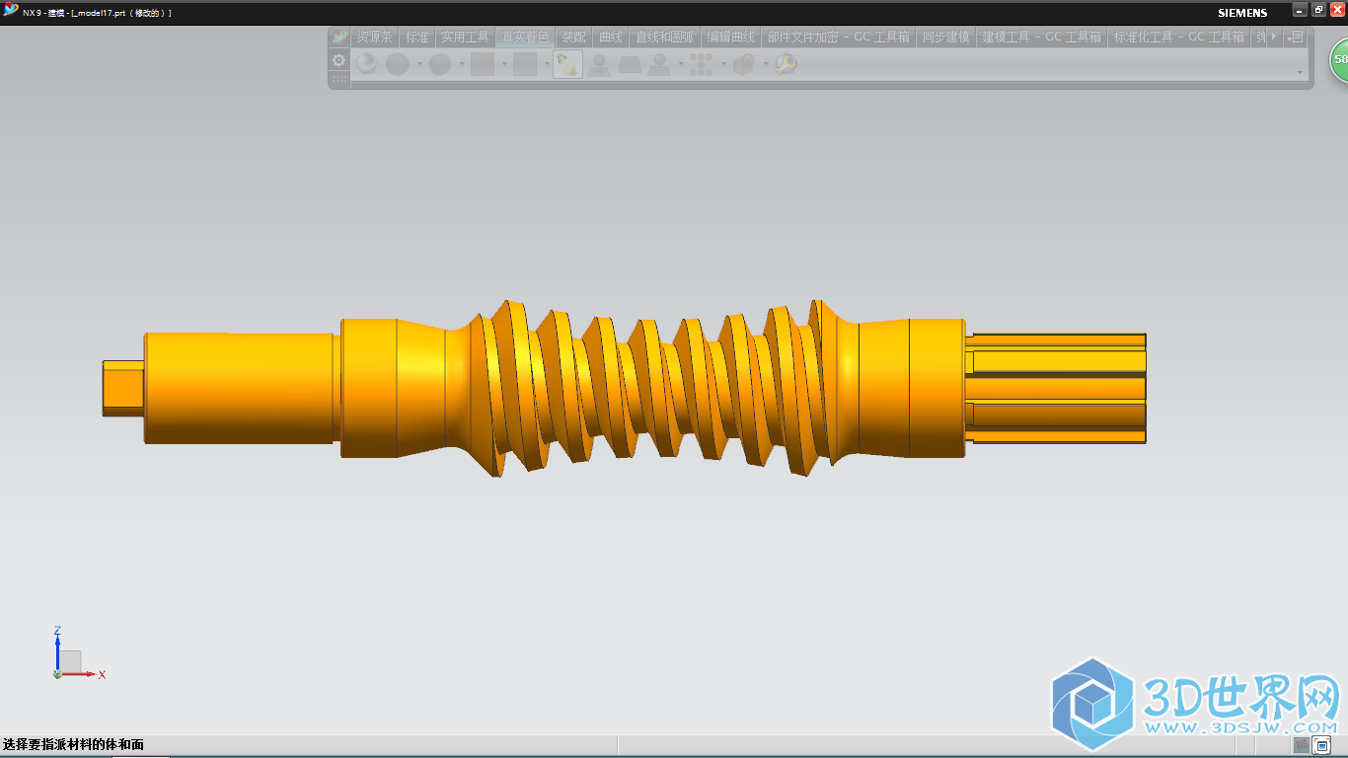The width and height of the screenshot is (1348, 758).
Task: Expand dropdown beside second square icon
Action: coord(547,64)
